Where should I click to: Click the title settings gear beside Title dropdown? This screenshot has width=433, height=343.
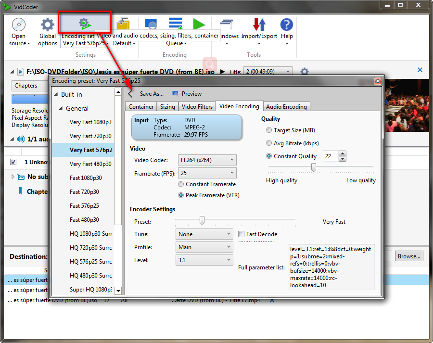click(x=305, y=72)
